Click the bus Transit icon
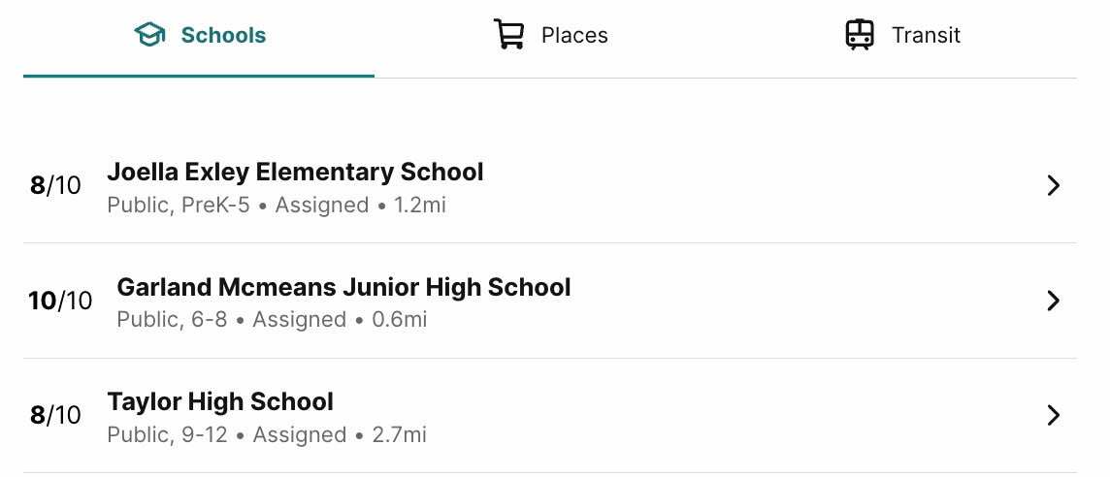1110x477 pixels. [860, 34]
